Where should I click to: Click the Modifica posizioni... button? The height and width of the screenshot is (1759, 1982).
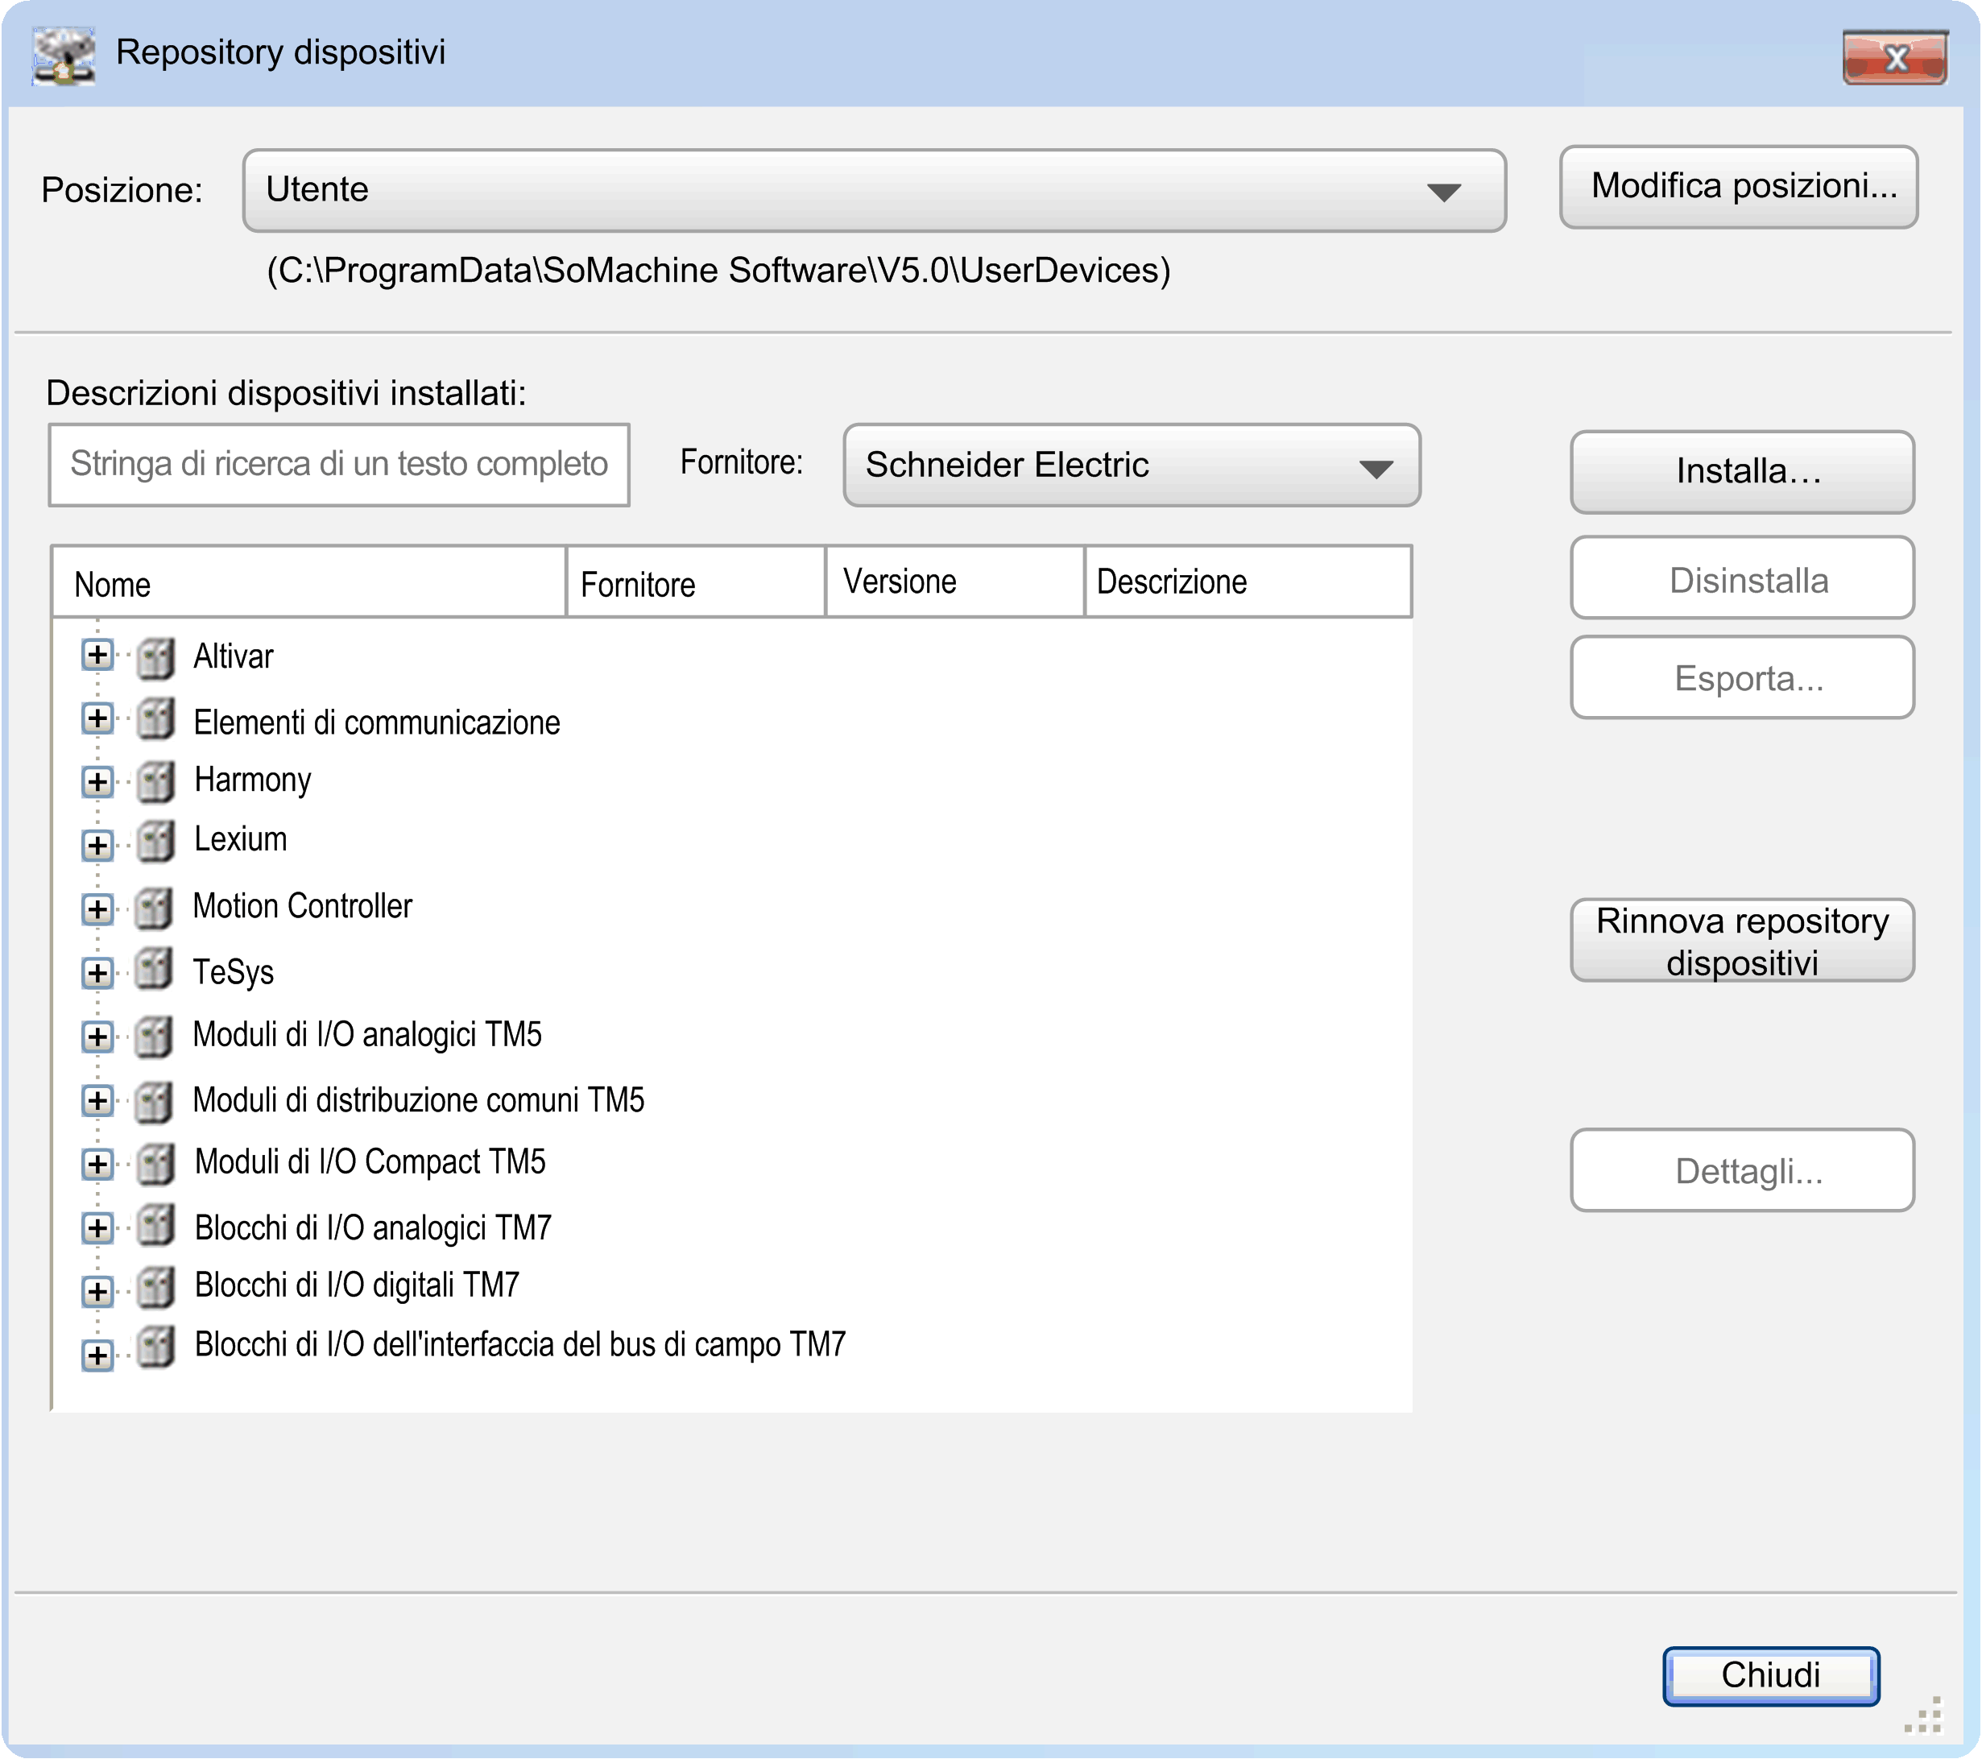click(1738, 186)
